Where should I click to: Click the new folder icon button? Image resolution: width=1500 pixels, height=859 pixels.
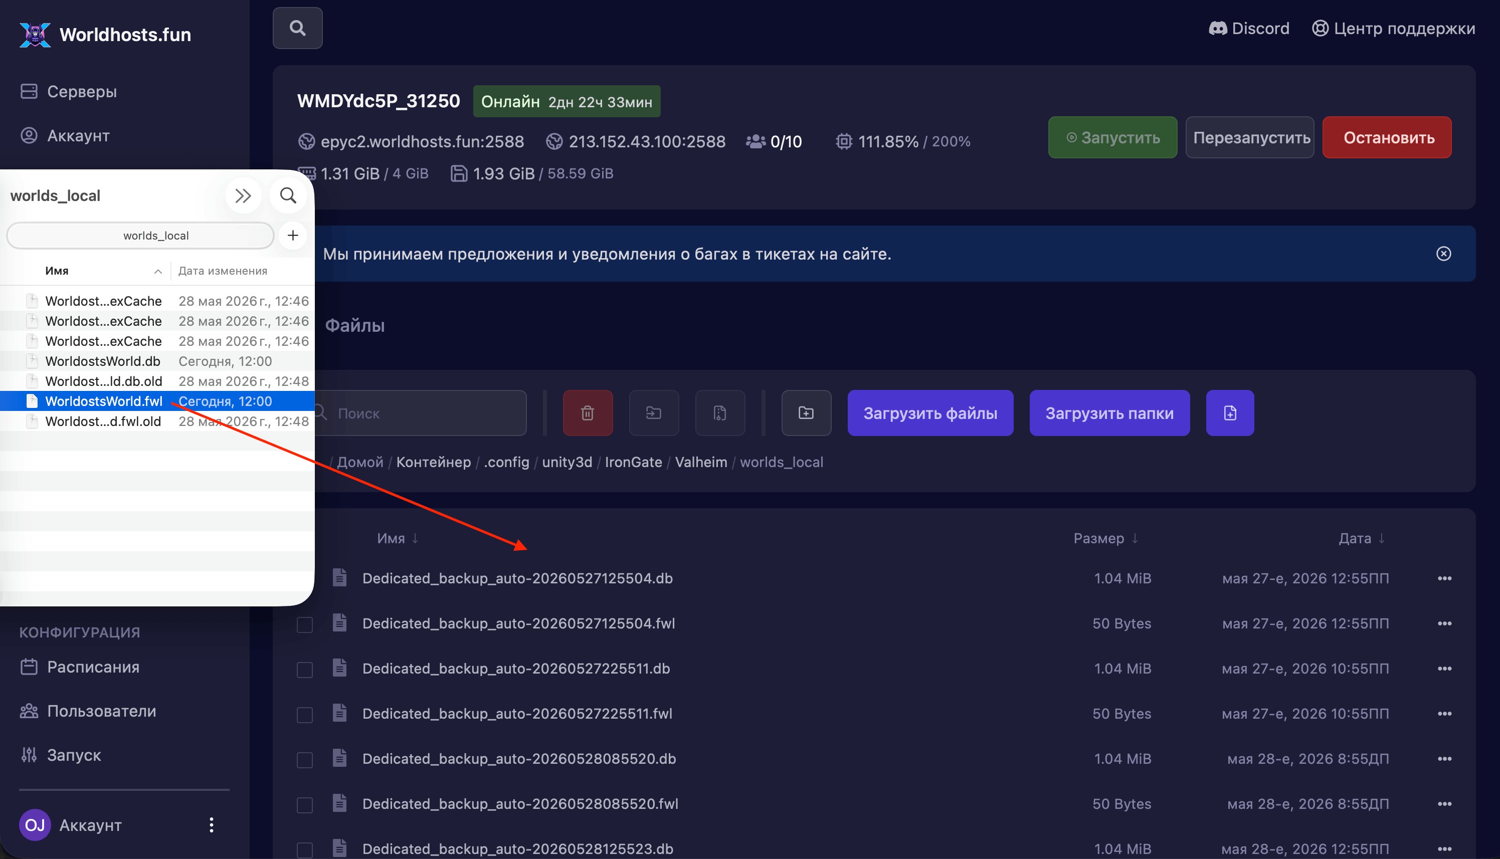coord(806,413)
